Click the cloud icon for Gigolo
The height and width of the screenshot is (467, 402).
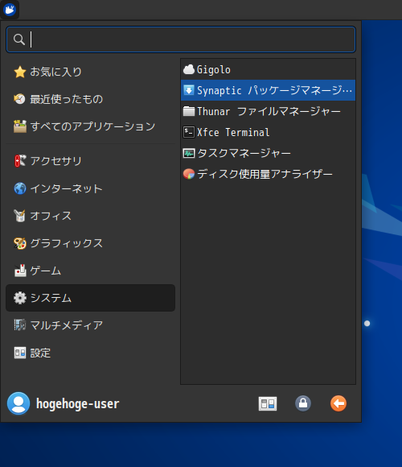(189, 69)
